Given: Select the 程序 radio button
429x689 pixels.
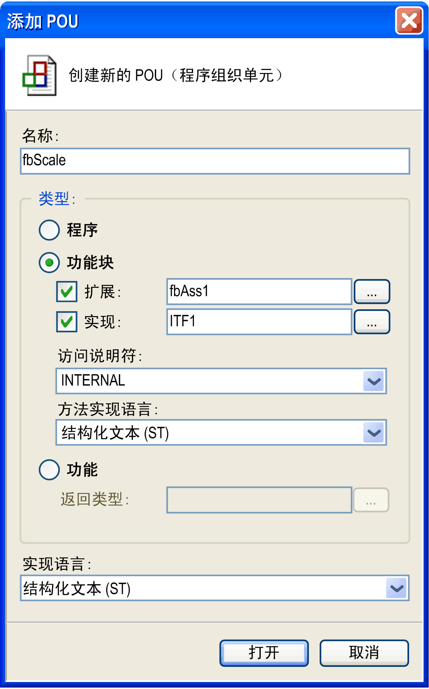Looking at the screenshot, I should click(x=49, y=230).
